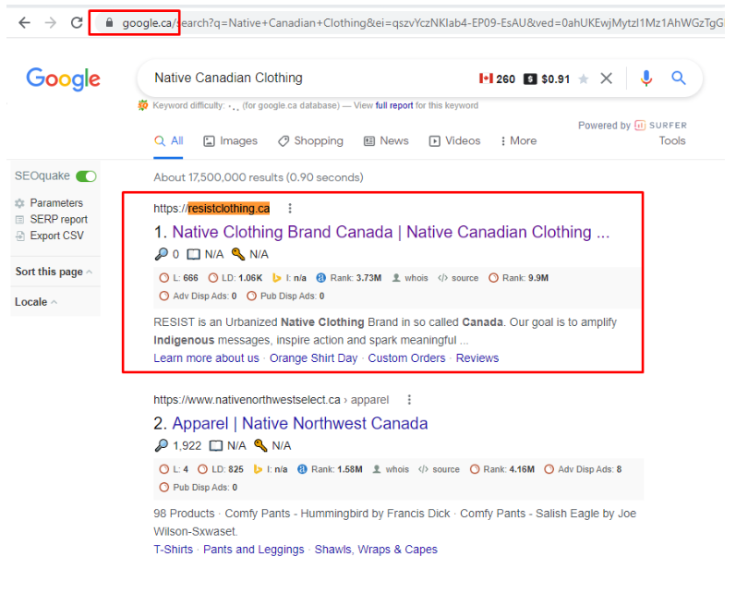The height and width of the screenshot is (593, 736).
Task: Click the Export CSV icon
Action: point(19,236)
